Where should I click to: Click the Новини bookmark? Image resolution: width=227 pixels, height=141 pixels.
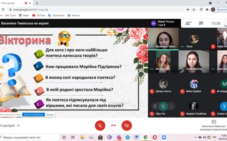[x=74, y=15]
